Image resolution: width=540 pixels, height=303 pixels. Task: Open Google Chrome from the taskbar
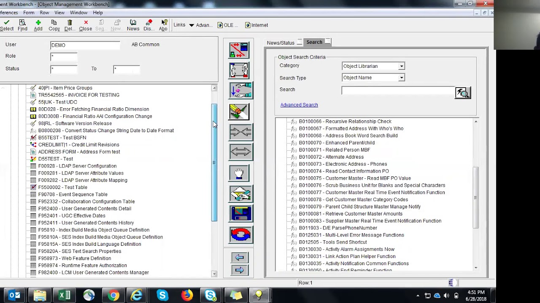(113, 295)
